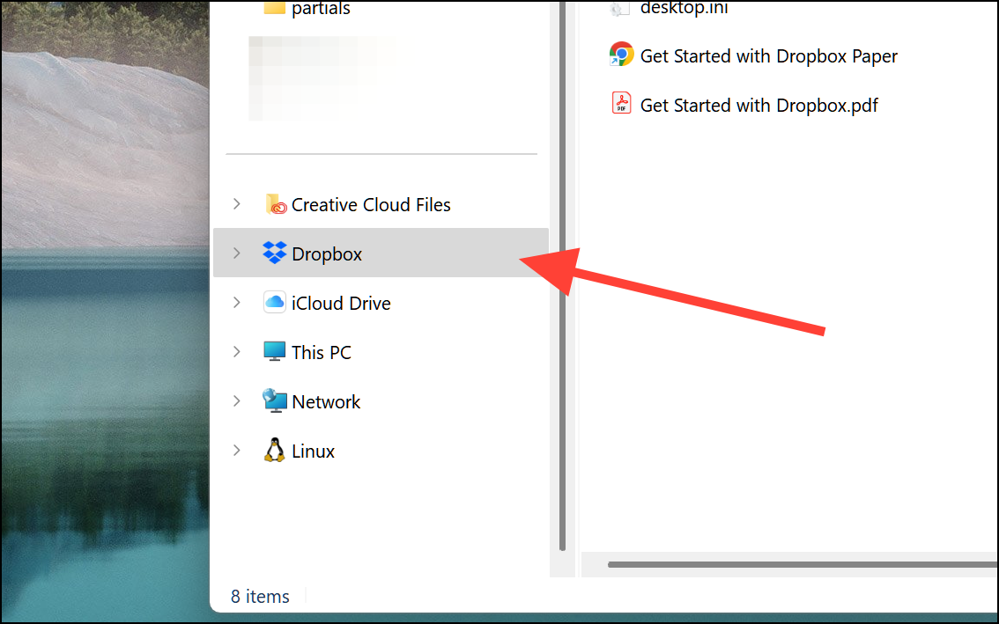Viewport: 999px width, 624px height.
Task: Select Linux label in sidebar
Action: tap(313, 451)
